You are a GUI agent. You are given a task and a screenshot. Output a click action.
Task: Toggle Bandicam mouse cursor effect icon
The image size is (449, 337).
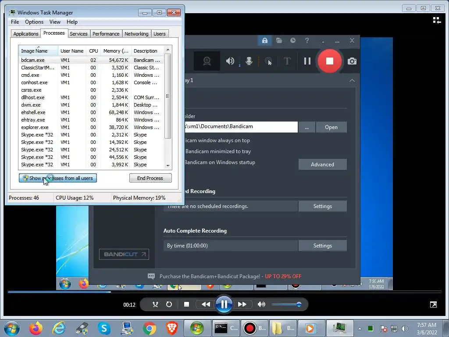click(268, 61)
